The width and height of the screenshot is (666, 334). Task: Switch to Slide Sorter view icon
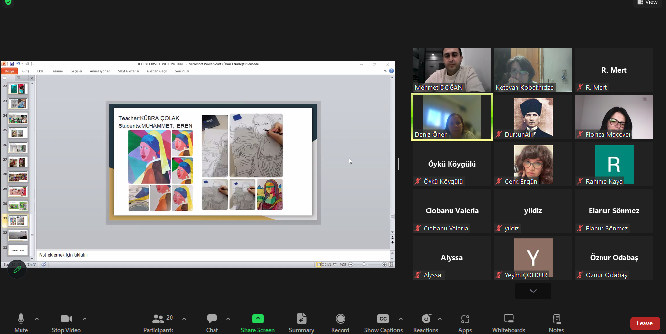(x=324, y=264)
